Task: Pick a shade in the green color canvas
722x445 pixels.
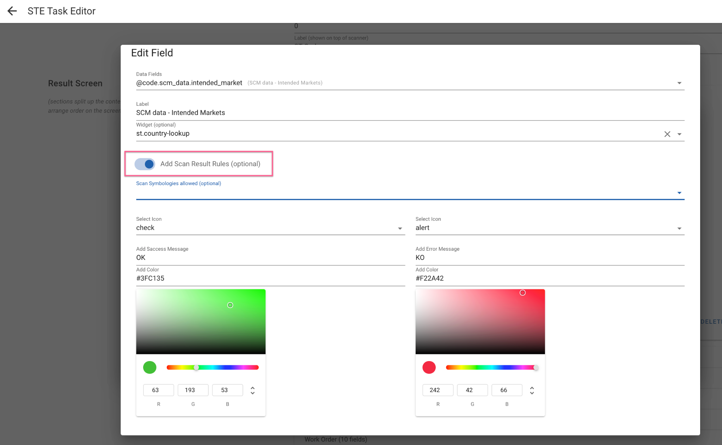Action: [201, 322]
